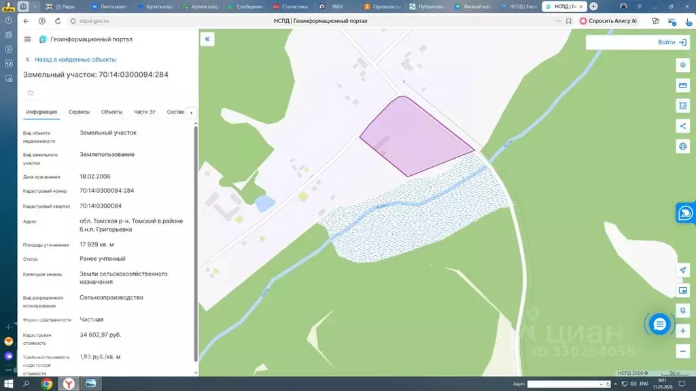Collapse the info side panel with double chevron
The image size is (696, 391).
[x=207, y=39]
